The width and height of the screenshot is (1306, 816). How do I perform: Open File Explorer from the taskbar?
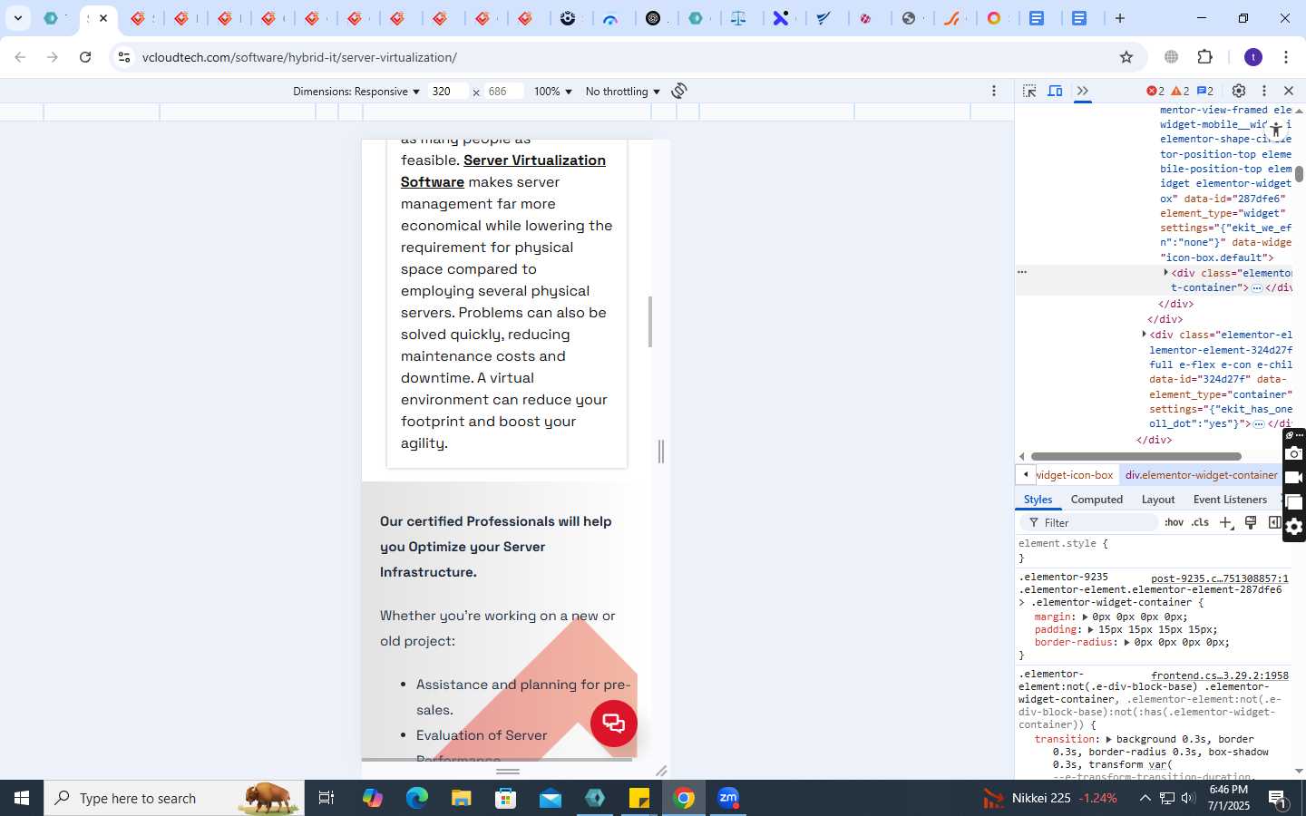tap(462, 798)
